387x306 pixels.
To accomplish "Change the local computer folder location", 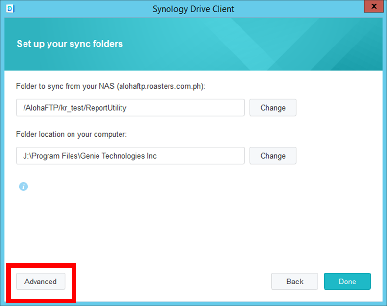I will click(273, 156).
